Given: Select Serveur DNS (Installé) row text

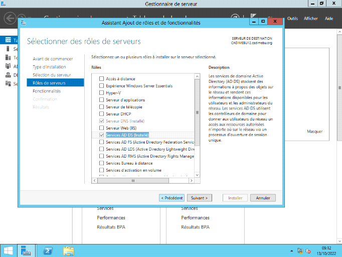Looking at the screenshot, I should click(x=125, y=121).
